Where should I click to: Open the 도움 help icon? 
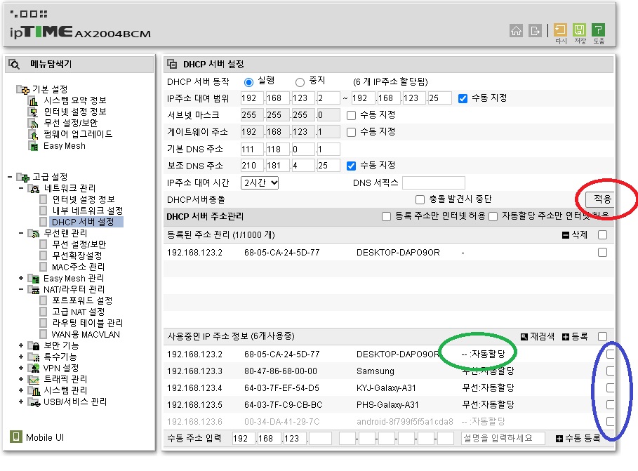(x=598, y=29)
